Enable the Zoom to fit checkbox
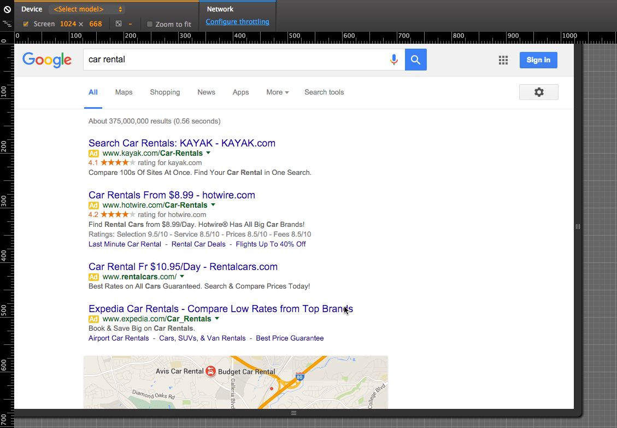The width and height of the screenshot is (617, 428). [150, 24]
